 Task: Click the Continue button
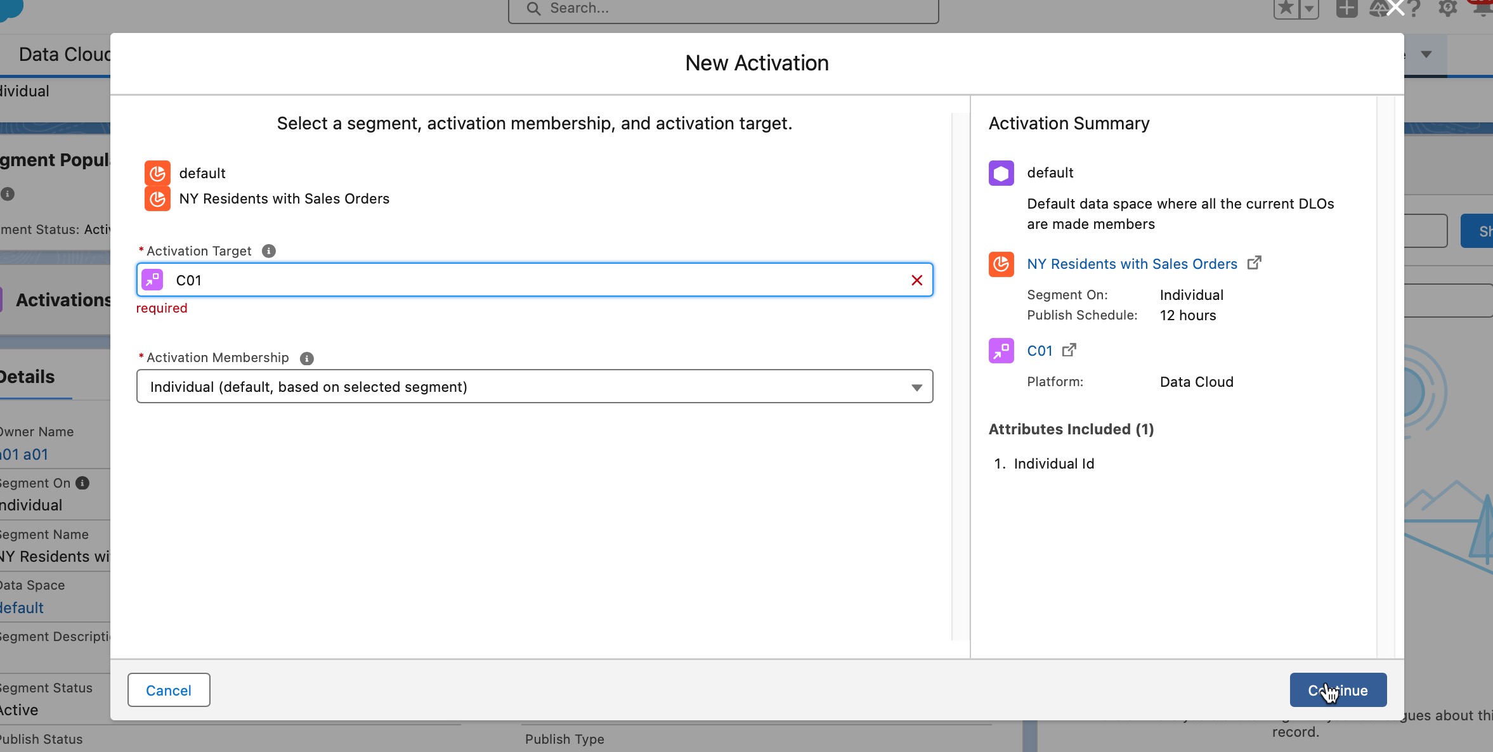pos(1338,690)
